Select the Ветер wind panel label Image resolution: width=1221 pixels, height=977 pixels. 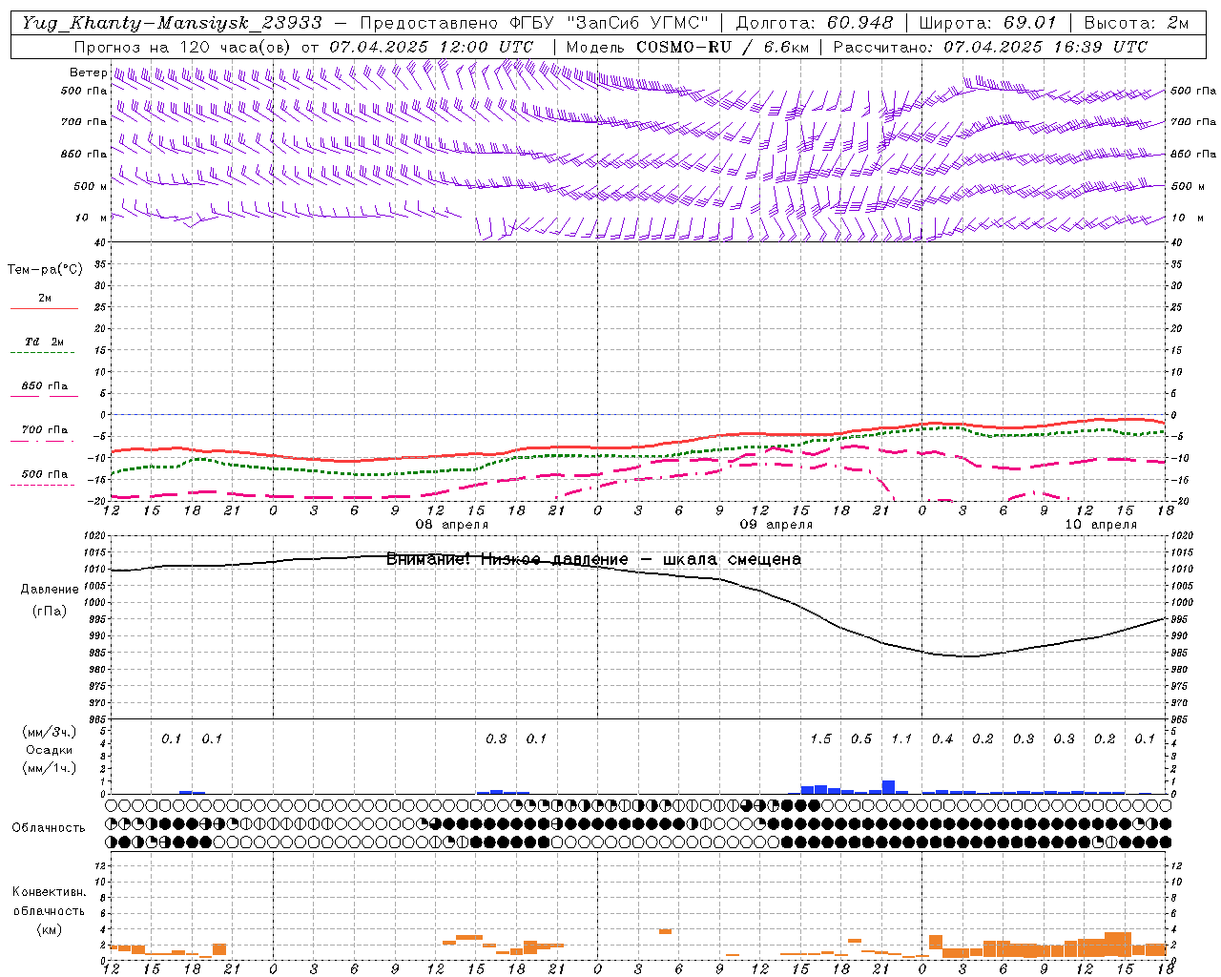[88, 73]
